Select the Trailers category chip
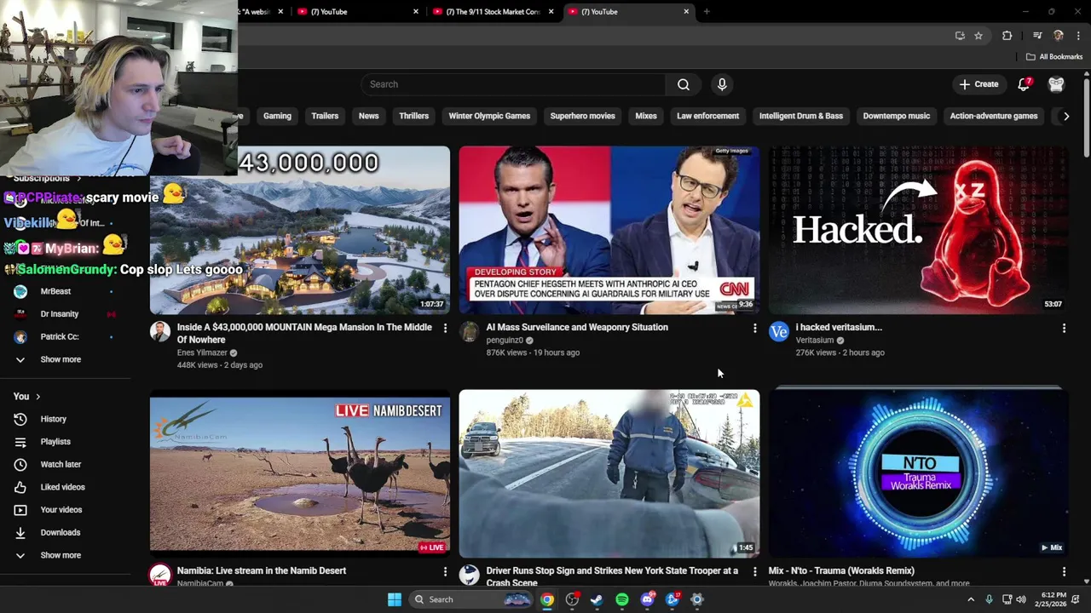This screenshot has height=613, width=1091. (325, 116)
